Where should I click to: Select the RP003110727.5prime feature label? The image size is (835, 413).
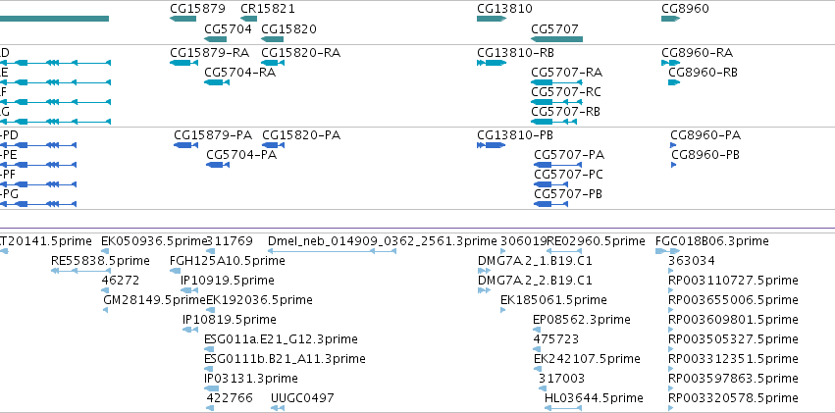tap(733, 280)
